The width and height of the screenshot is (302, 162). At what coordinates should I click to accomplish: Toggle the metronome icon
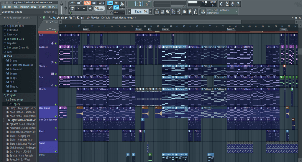point(73,3)
